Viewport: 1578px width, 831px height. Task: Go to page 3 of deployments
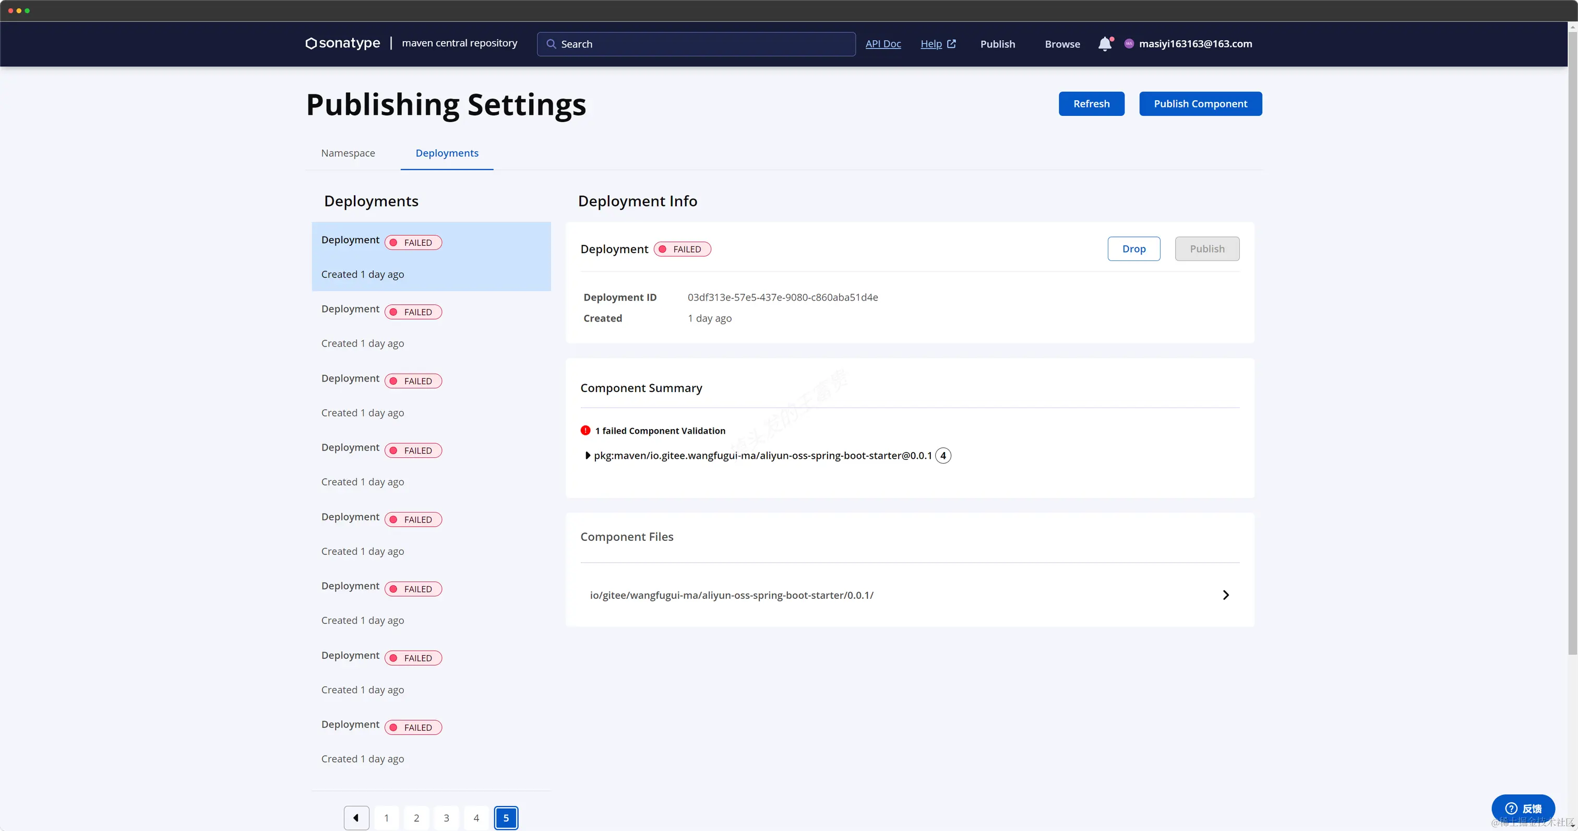pos(446,817)
